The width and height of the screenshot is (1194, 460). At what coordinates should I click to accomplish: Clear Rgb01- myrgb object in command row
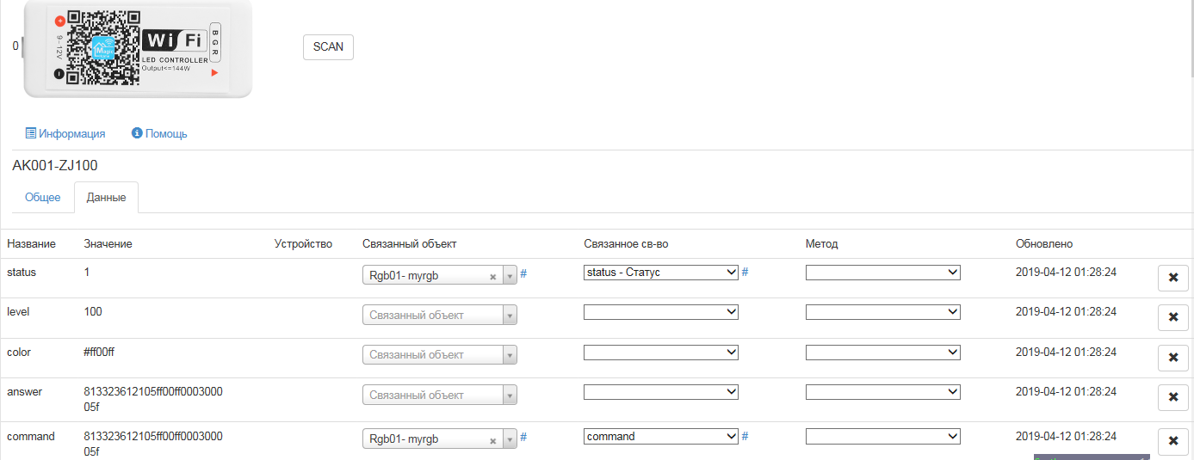coord(492,440)
